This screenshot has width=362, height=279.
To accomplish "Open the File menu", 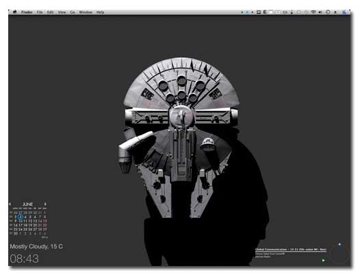I will click(40, 12).
